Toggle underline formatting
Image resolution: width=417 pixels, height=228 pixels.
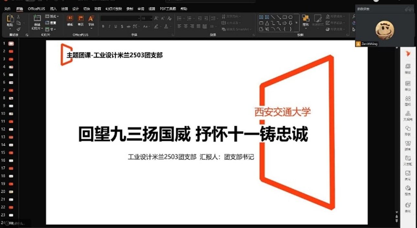tap(116, 27)
